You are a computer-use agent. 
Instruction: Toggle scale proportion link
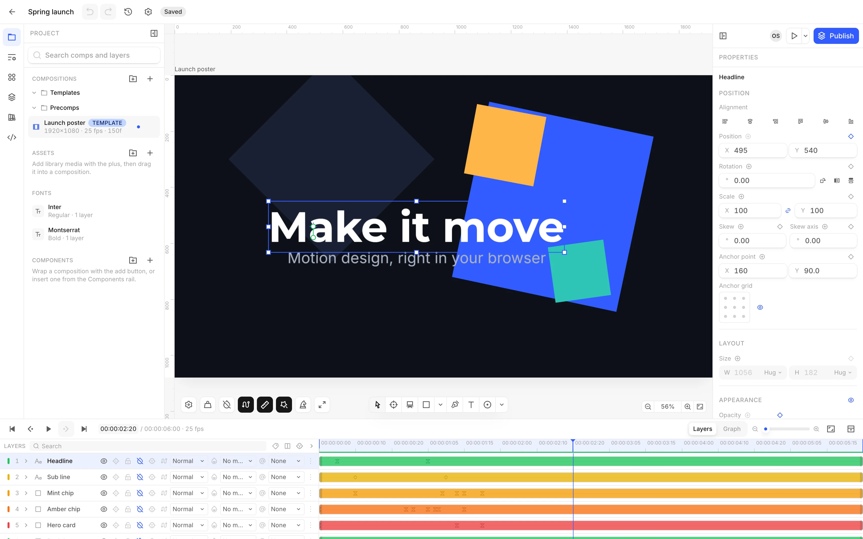tap(788, 211)
